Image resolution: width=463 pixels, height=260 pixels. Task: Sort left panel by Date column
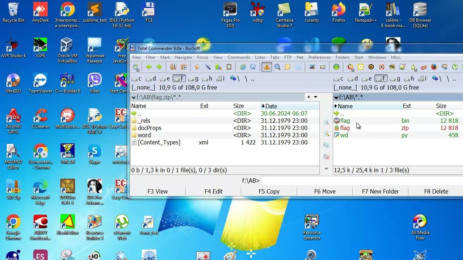pos(290,106)
